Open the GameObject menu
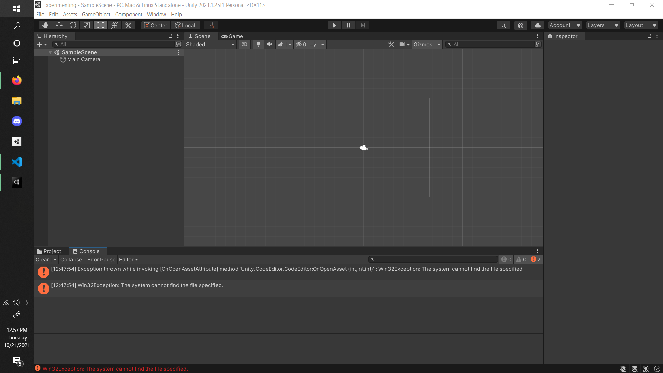Screen dimensions: 663x373 [x=96, y=14]
